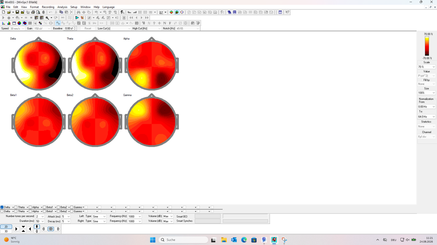
Task: Check the Beta1 checkbox in first row
Action: tap(44, 207)
